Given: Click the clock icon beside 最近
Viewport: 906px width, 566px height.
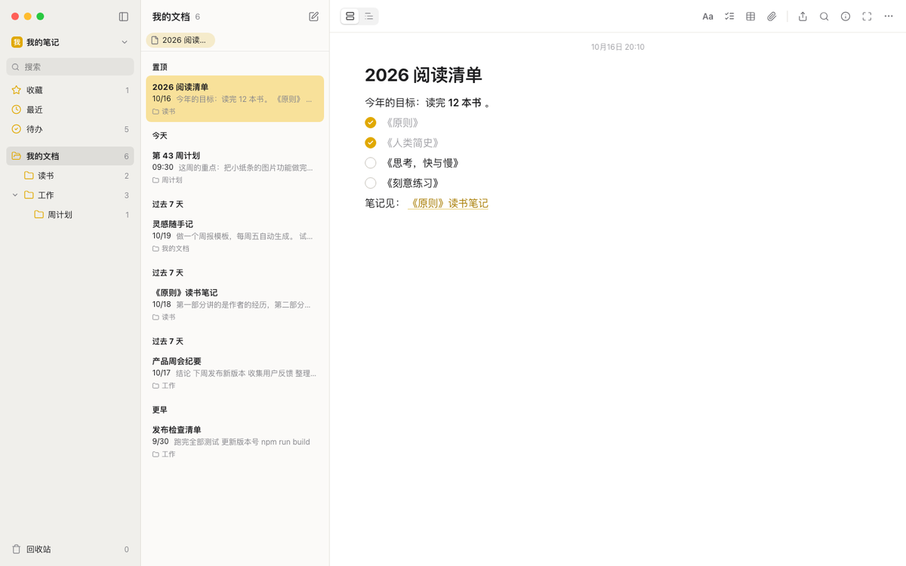Looking at the screenshot, I should (x=17, y=109).
